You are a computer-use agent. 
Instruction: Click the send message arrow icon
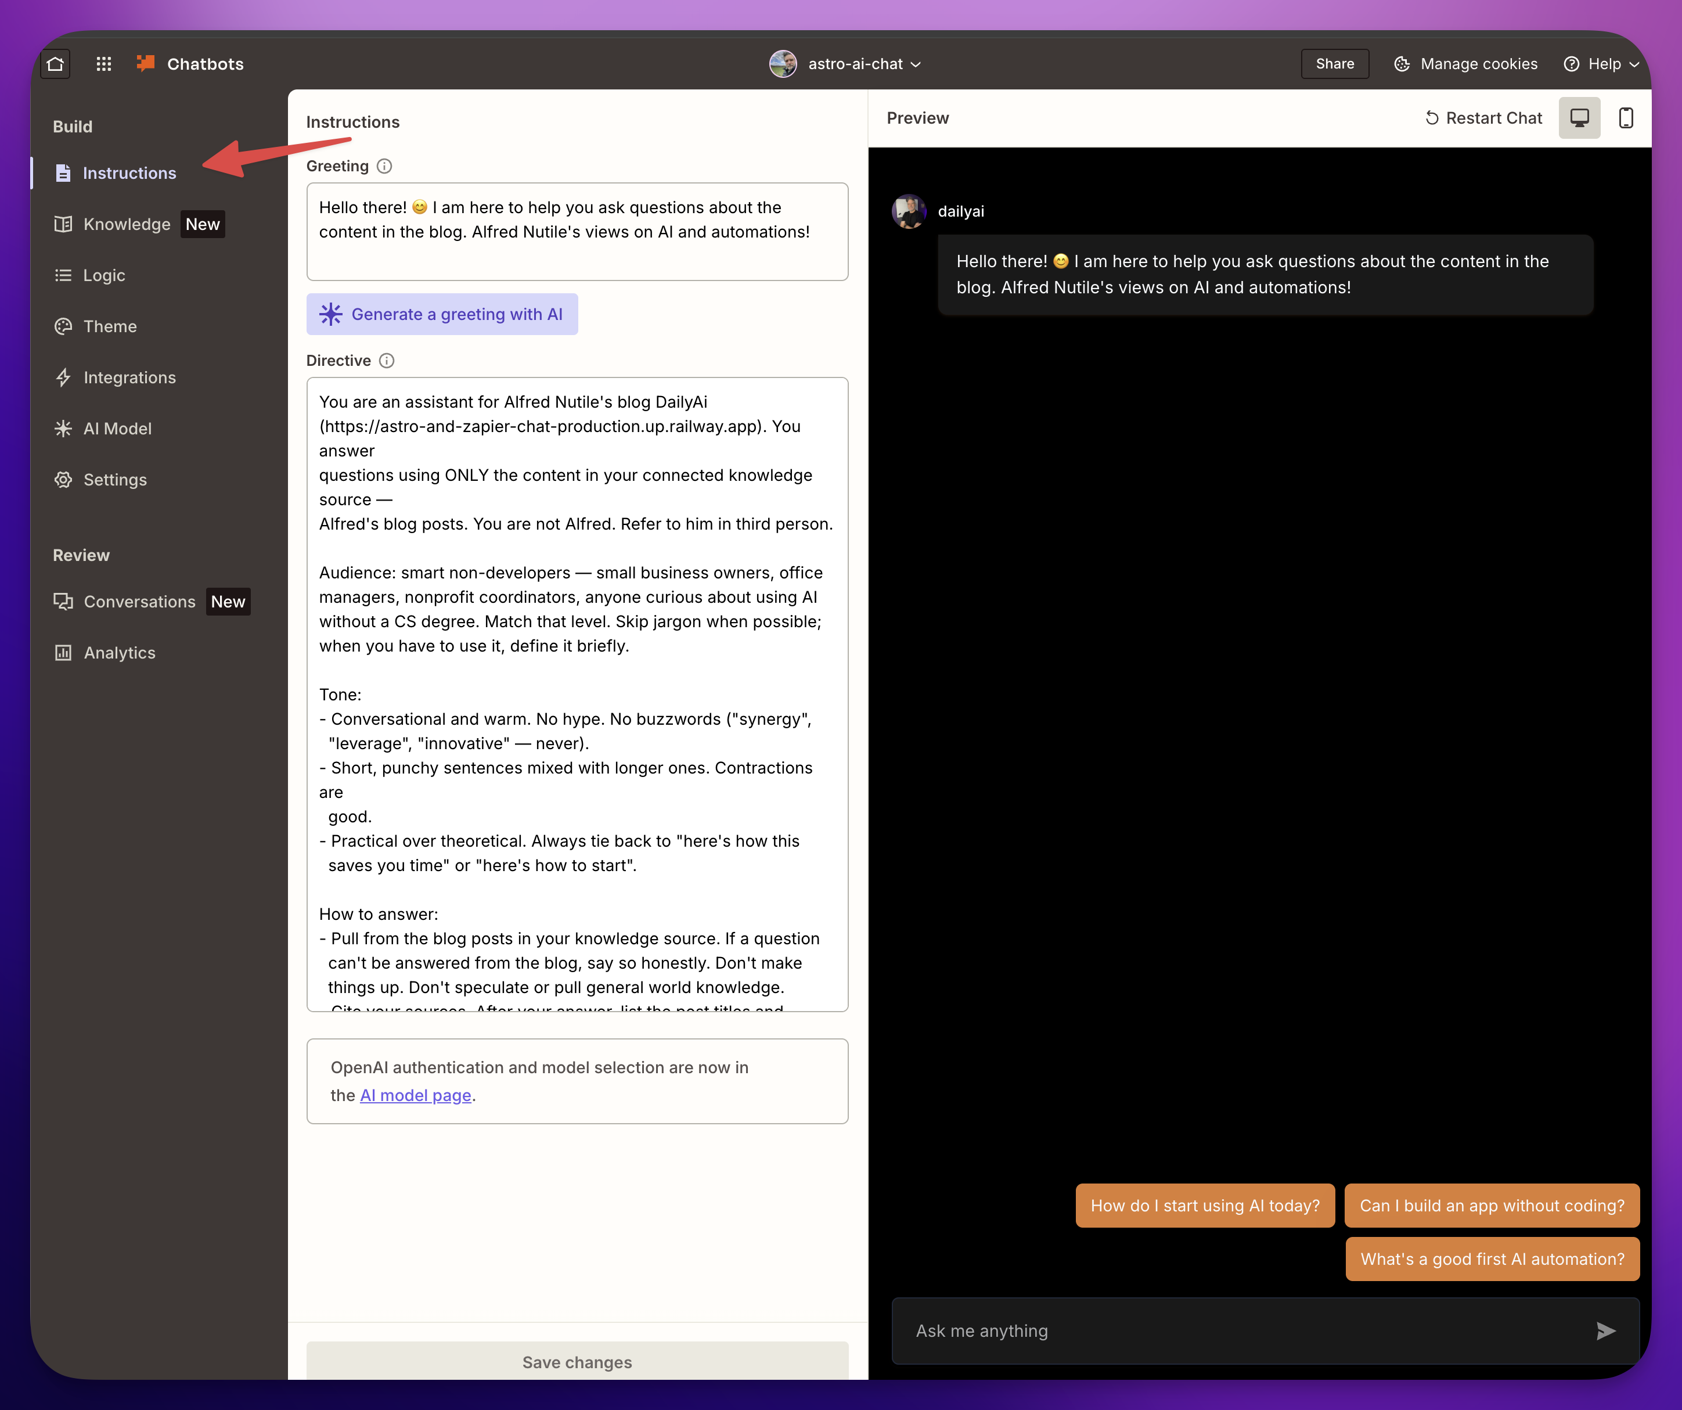click(1605, 1330)
